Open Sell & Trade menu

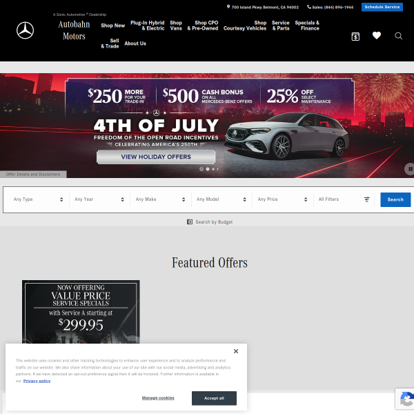[x=110, y=43]
